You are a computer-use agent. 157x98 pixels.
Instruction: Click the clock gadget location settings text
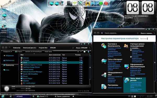pos(136,17)
